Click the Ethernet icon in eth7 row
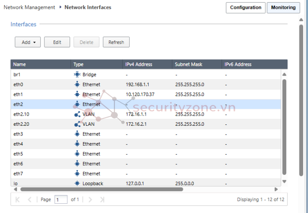Viewport: 308px width, 213px height. (x=77, y=174)
